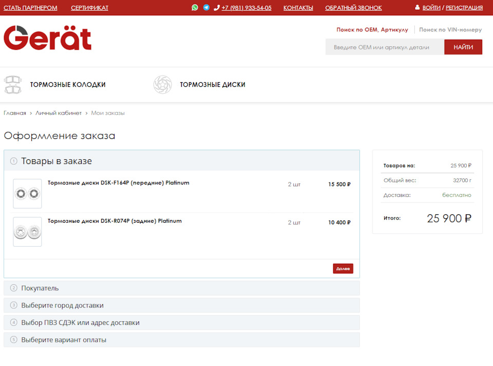Go to Личный кабинет breadcrumb

[59, 113]
